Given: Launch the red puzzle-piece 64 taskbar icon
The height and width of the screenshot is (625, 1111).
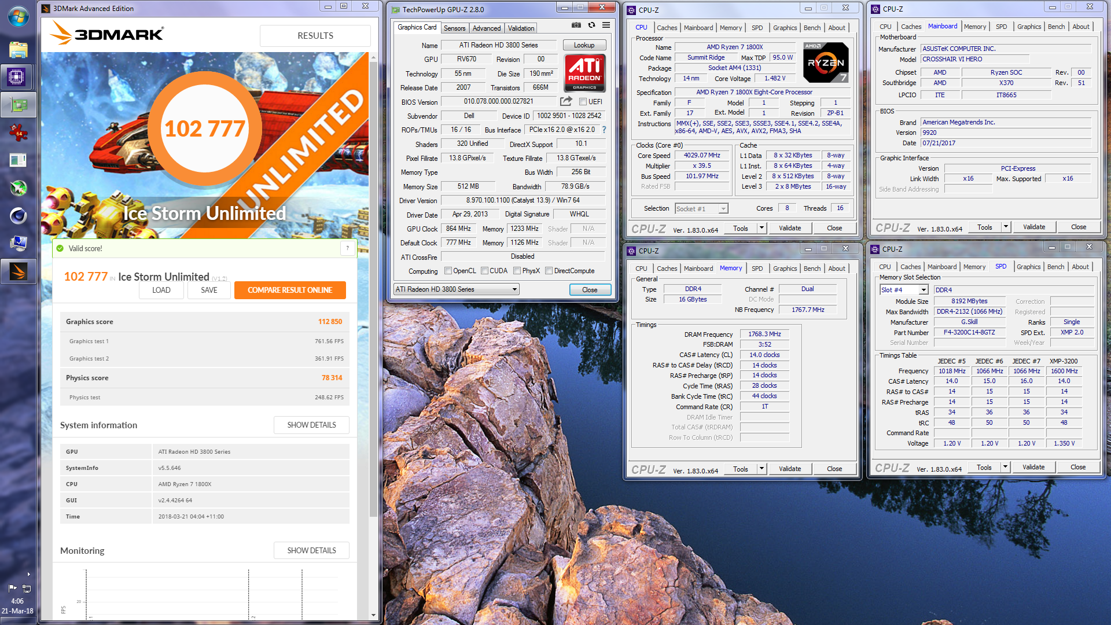Looking at the screenshot, I should [x=18, y=133].
